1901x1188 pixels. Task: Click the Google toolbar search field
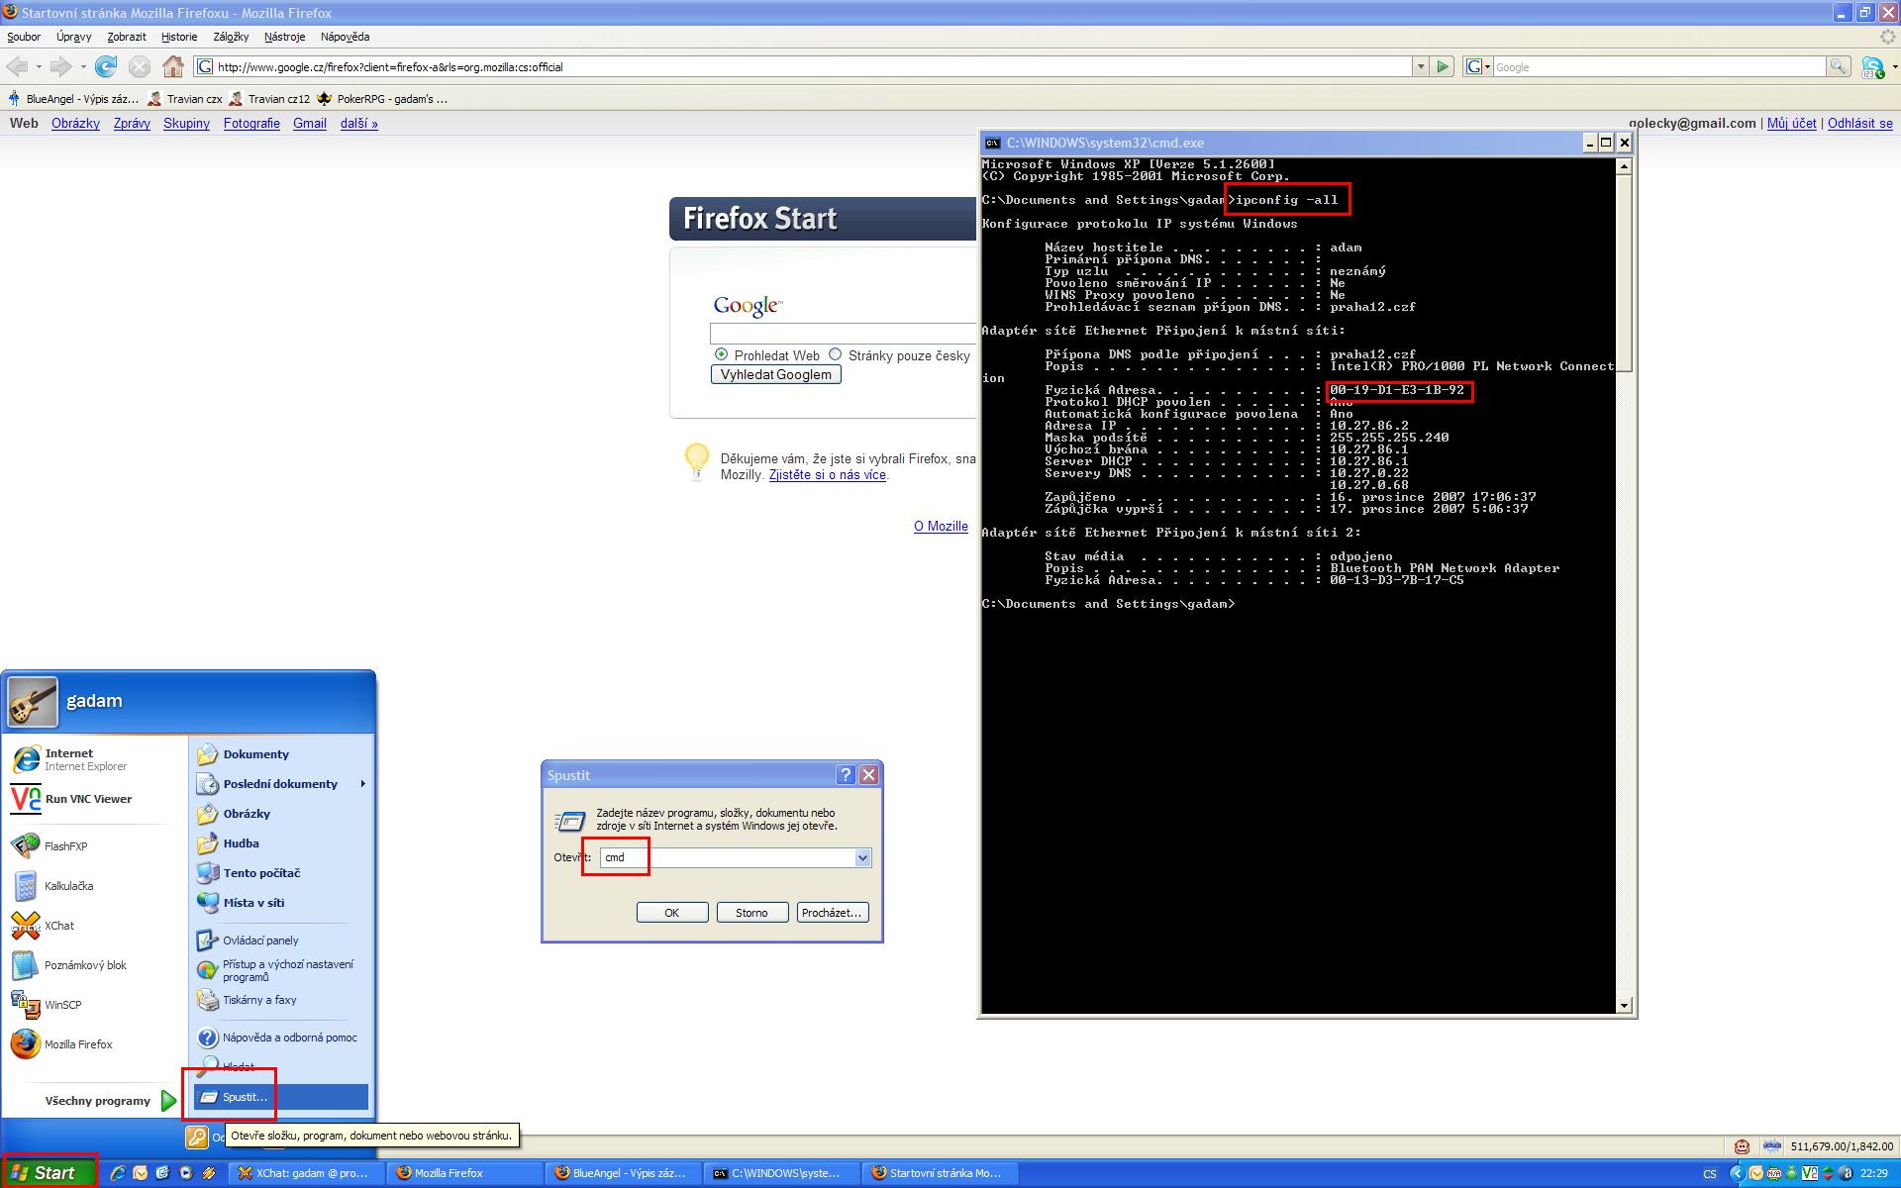click(x=1658, y=66)
